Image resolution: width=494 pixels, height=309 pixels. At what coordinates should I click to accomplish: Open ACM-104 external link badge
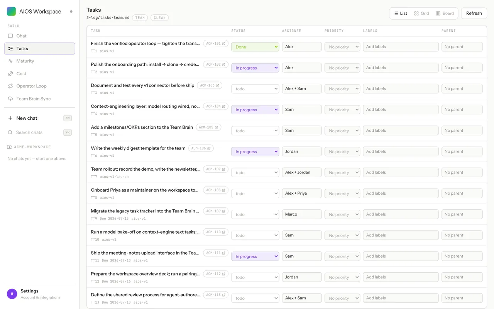[x=216, y=106]
